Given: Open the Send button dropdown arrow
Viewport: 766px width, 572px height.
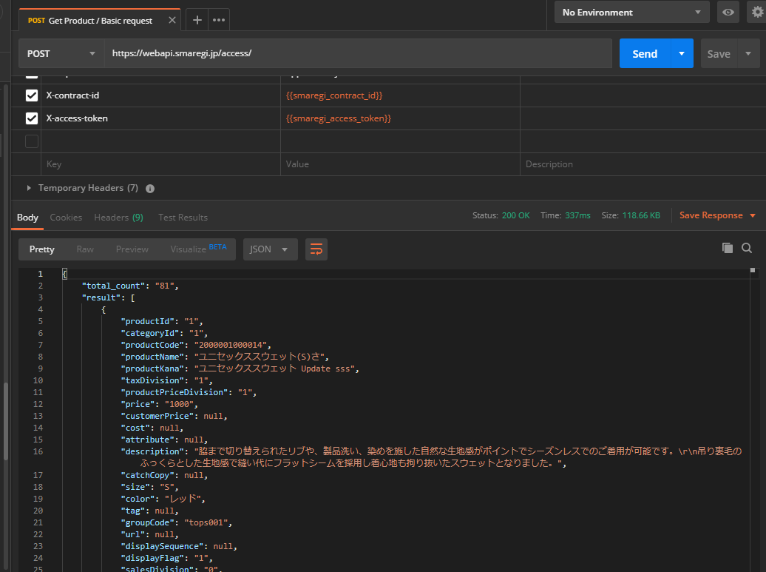Looking at the screenshot, I should pyautogui.click(x=682, y=53).
